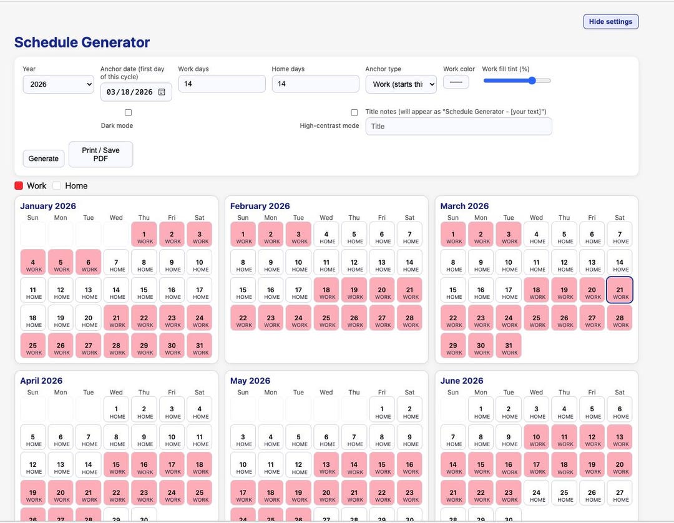The height and width of the screenshot is (523, 674).
Task: Click the Generate button
Action: click(x=44, y=159)
